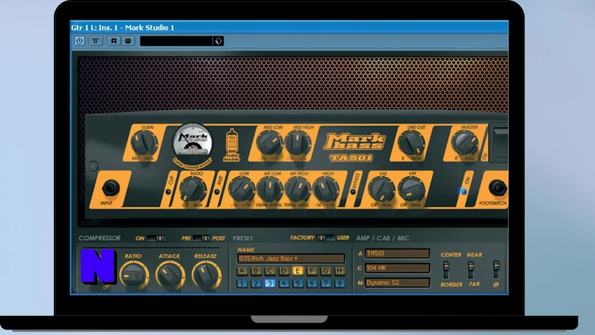Image resolution: width=595 pixels, height=335 pixels.
Task: Select preset slot 7
Action: tap(325, 283)
